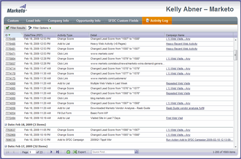
Task: Click the Detail column header
Action: pos(127,35)
